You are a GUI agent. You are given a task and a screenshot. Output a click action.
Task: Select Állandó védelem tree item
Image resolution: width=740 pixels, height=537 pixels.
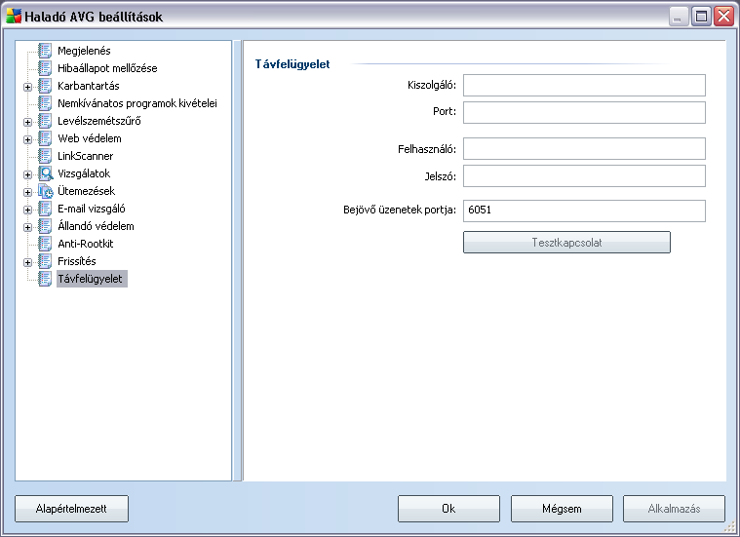tap(96, 226)
